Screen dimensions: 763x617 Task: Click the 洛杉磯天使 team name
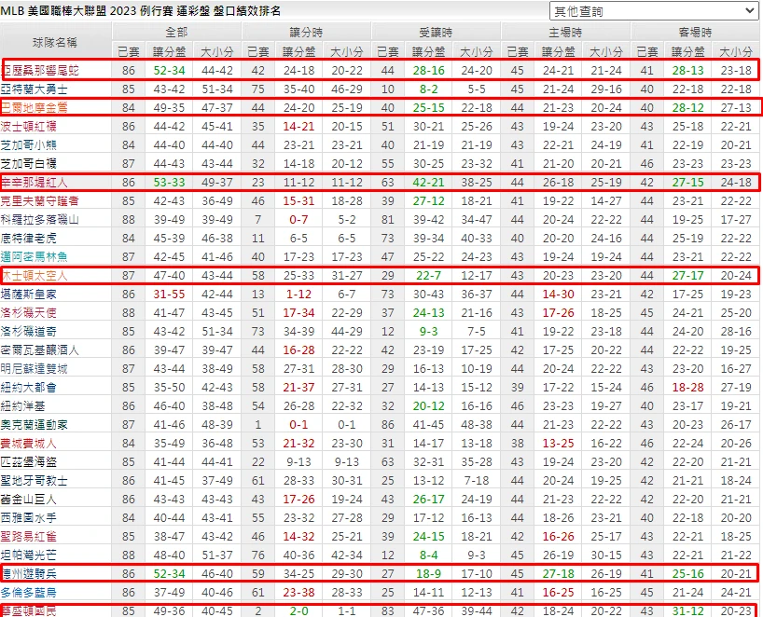28,312
